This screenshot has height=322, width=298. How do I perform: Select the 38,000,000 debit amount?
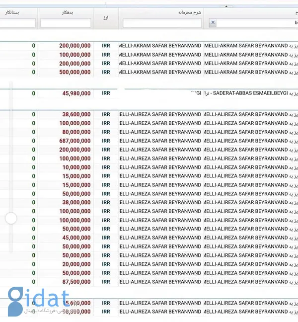[x=76, y=202]
